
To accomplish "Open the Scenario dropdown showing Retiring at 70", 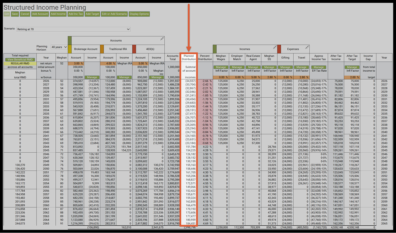I will point(73,29).
